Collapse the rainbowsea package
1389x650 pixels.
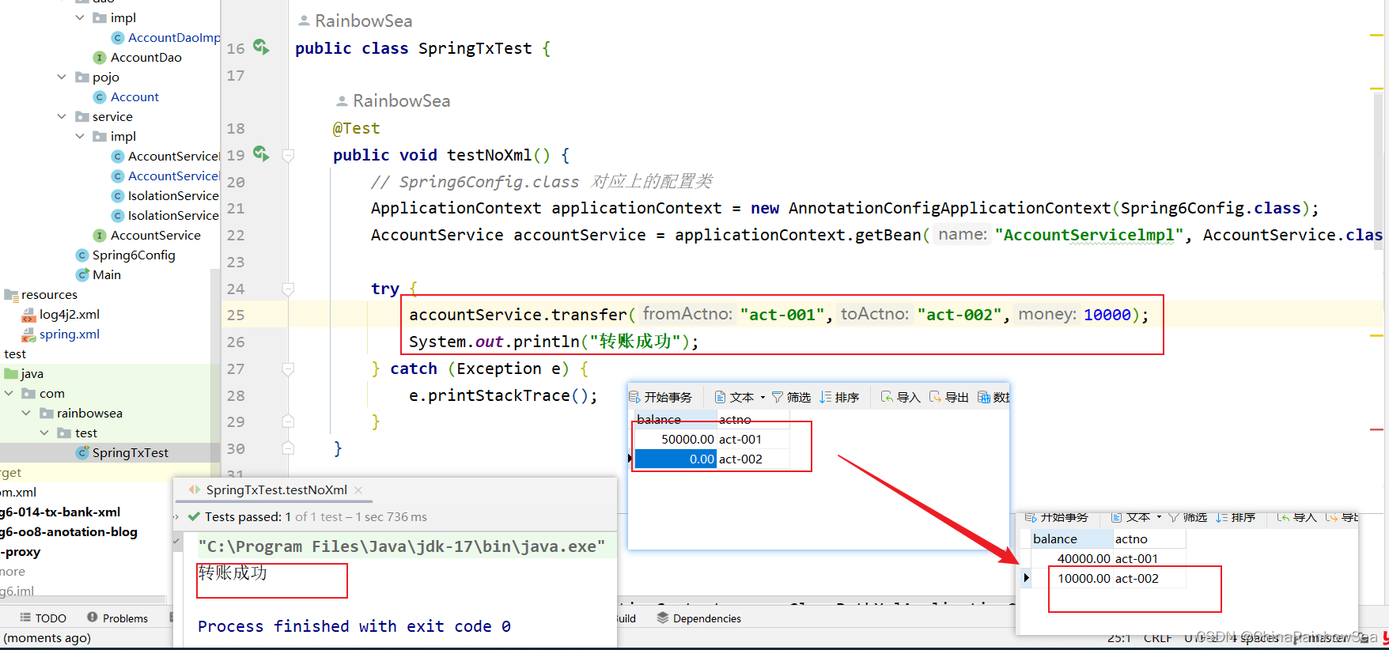[x=26, y=413]
